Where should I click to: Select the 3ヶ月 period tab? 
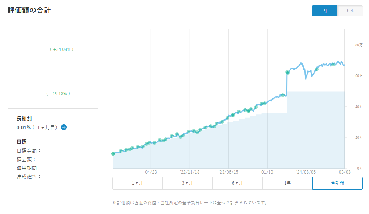click(187, 183)
